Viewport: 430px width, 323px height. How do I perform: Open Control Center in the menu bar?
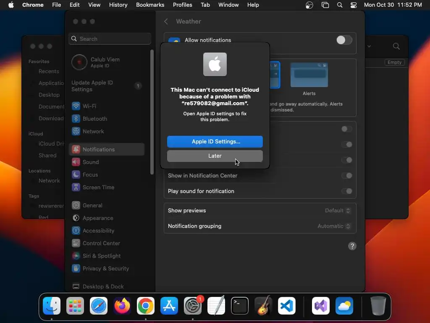[x=354, y=5]
